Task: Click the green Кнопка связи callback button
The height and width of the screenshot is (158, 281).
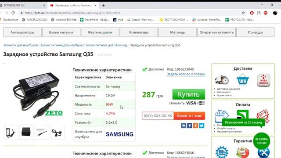Action: click(x=262, y=141)
